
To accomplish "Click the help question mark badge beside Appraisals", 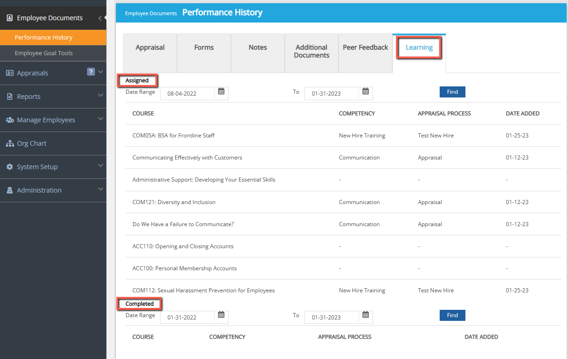I will click(91, 72).
